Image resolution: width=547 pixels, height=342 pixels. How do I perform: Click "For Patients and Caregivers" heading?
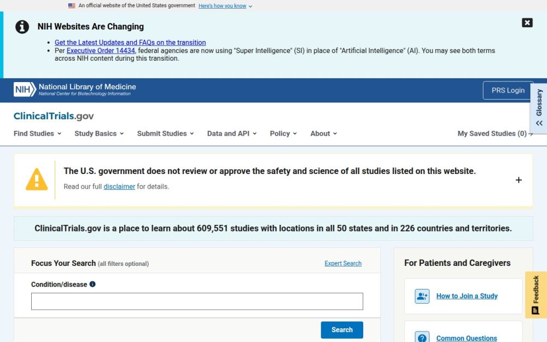click(457, 263)
